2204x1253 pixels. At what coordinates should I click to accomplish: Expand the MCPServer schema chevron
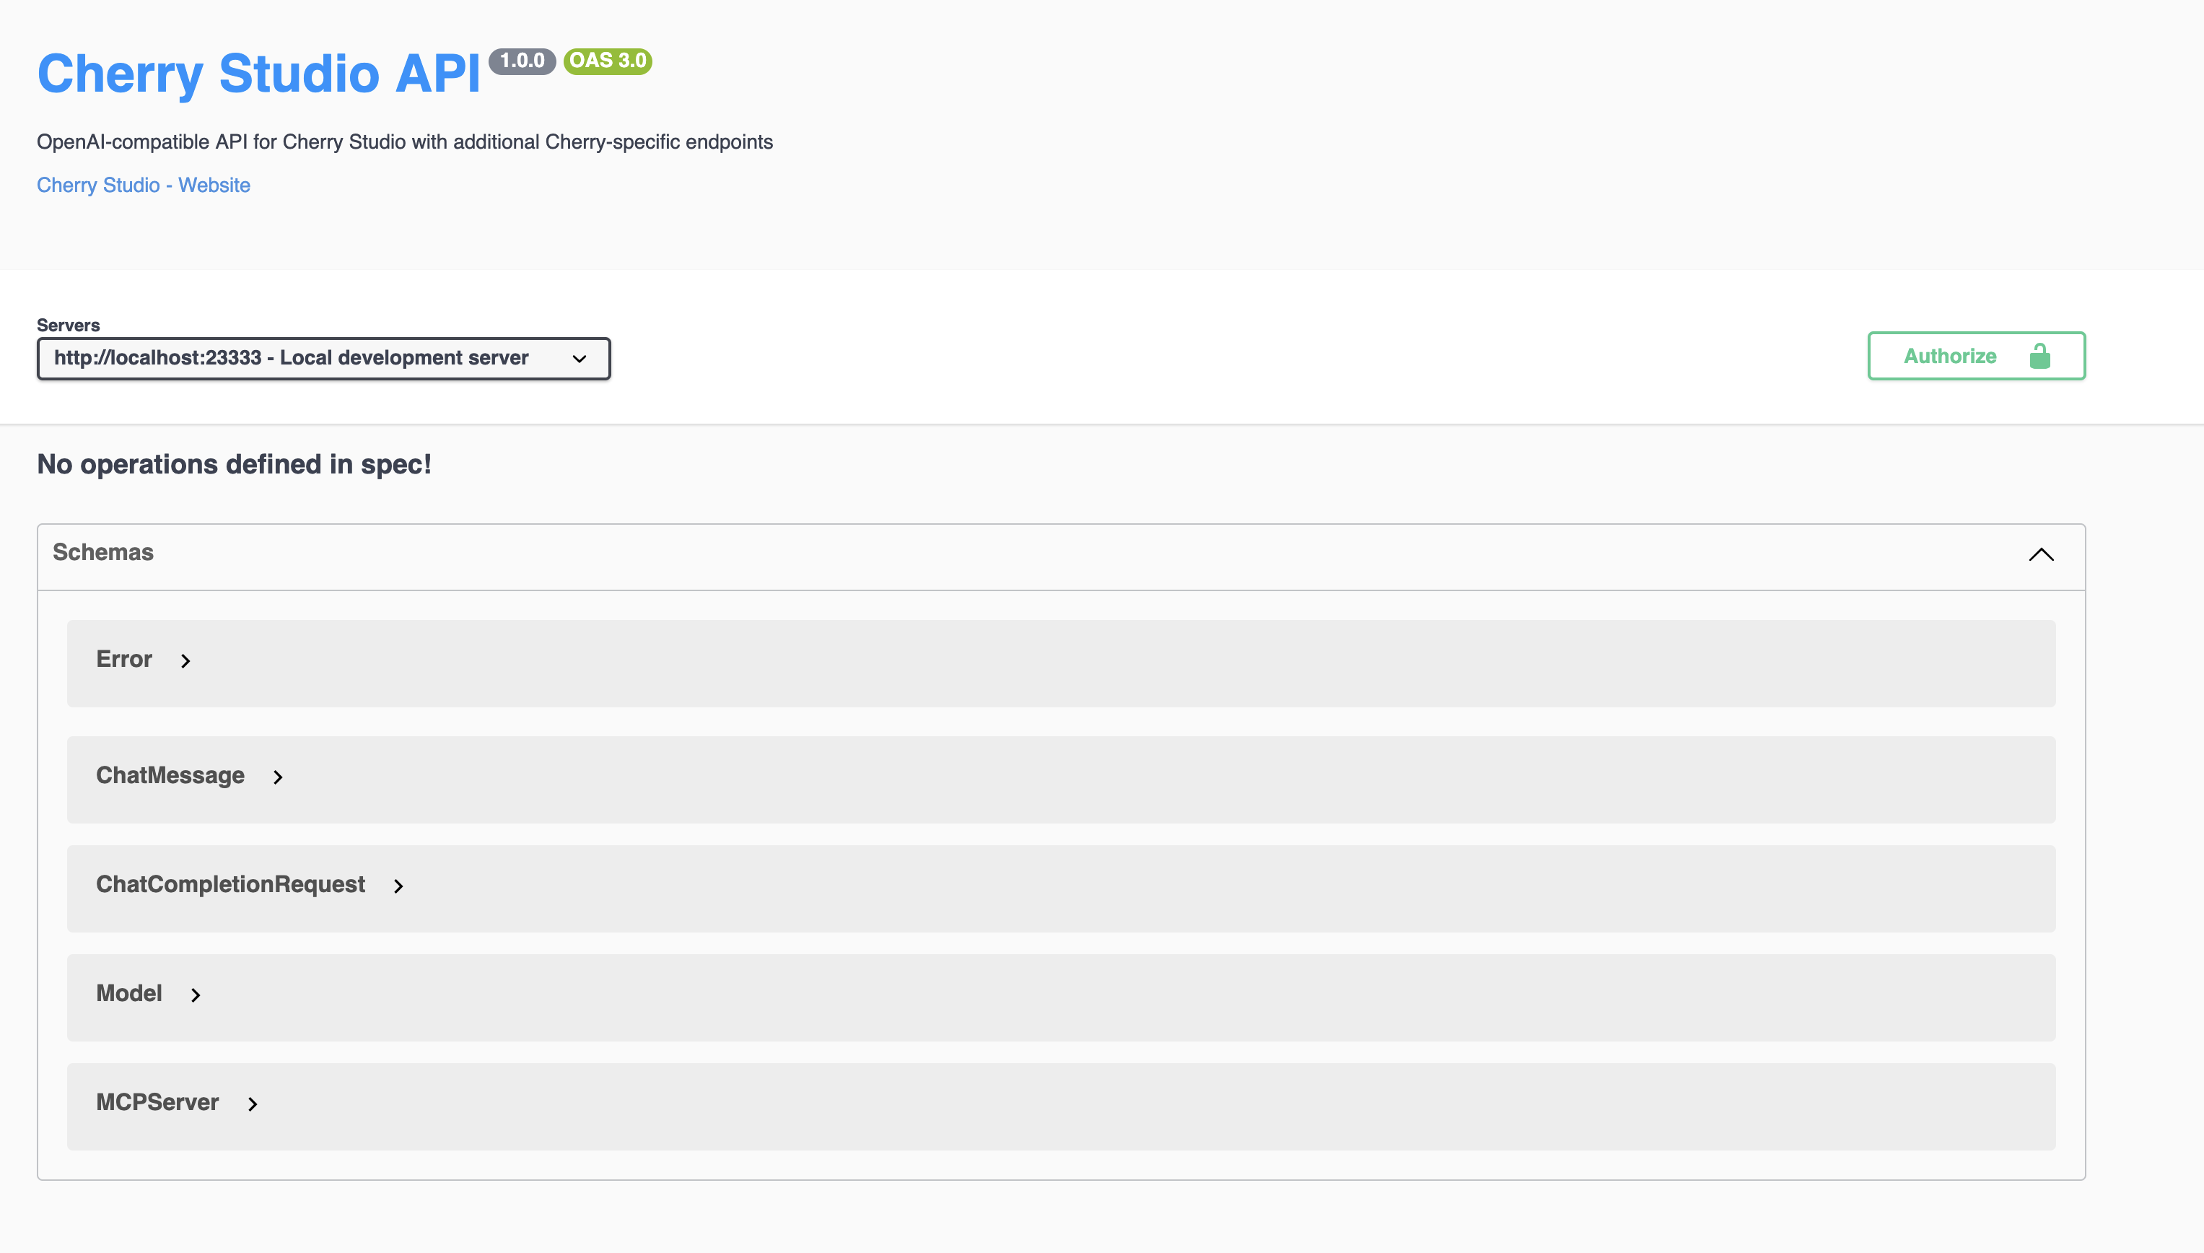[253, 1104]
